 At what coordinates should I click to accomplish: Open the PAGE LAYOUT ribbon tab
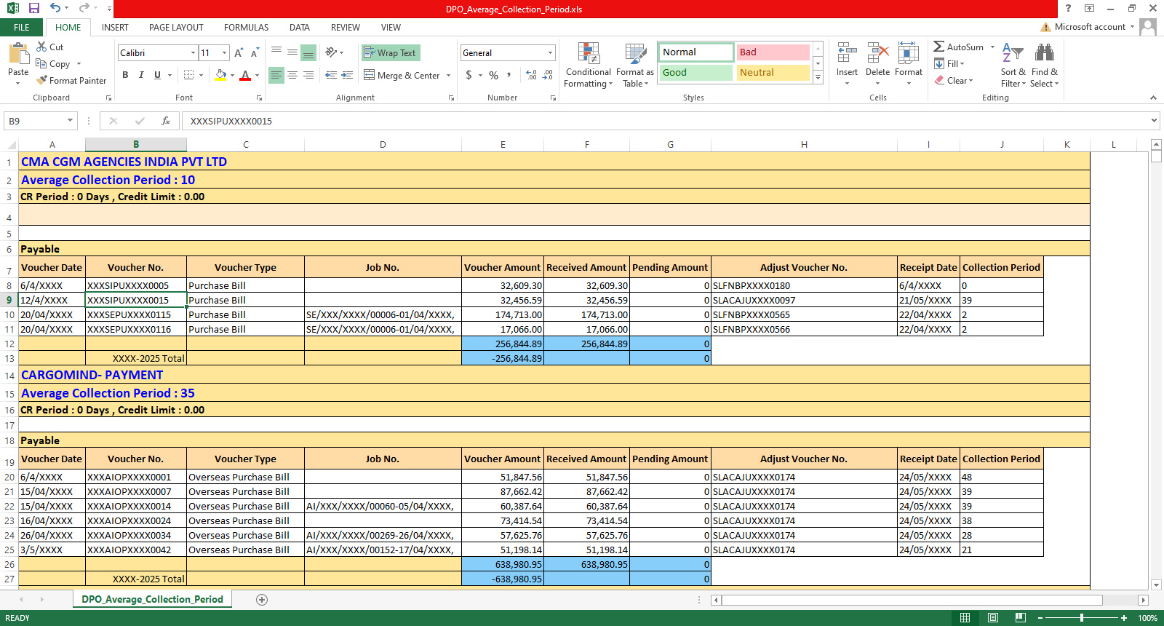point(176,28)
